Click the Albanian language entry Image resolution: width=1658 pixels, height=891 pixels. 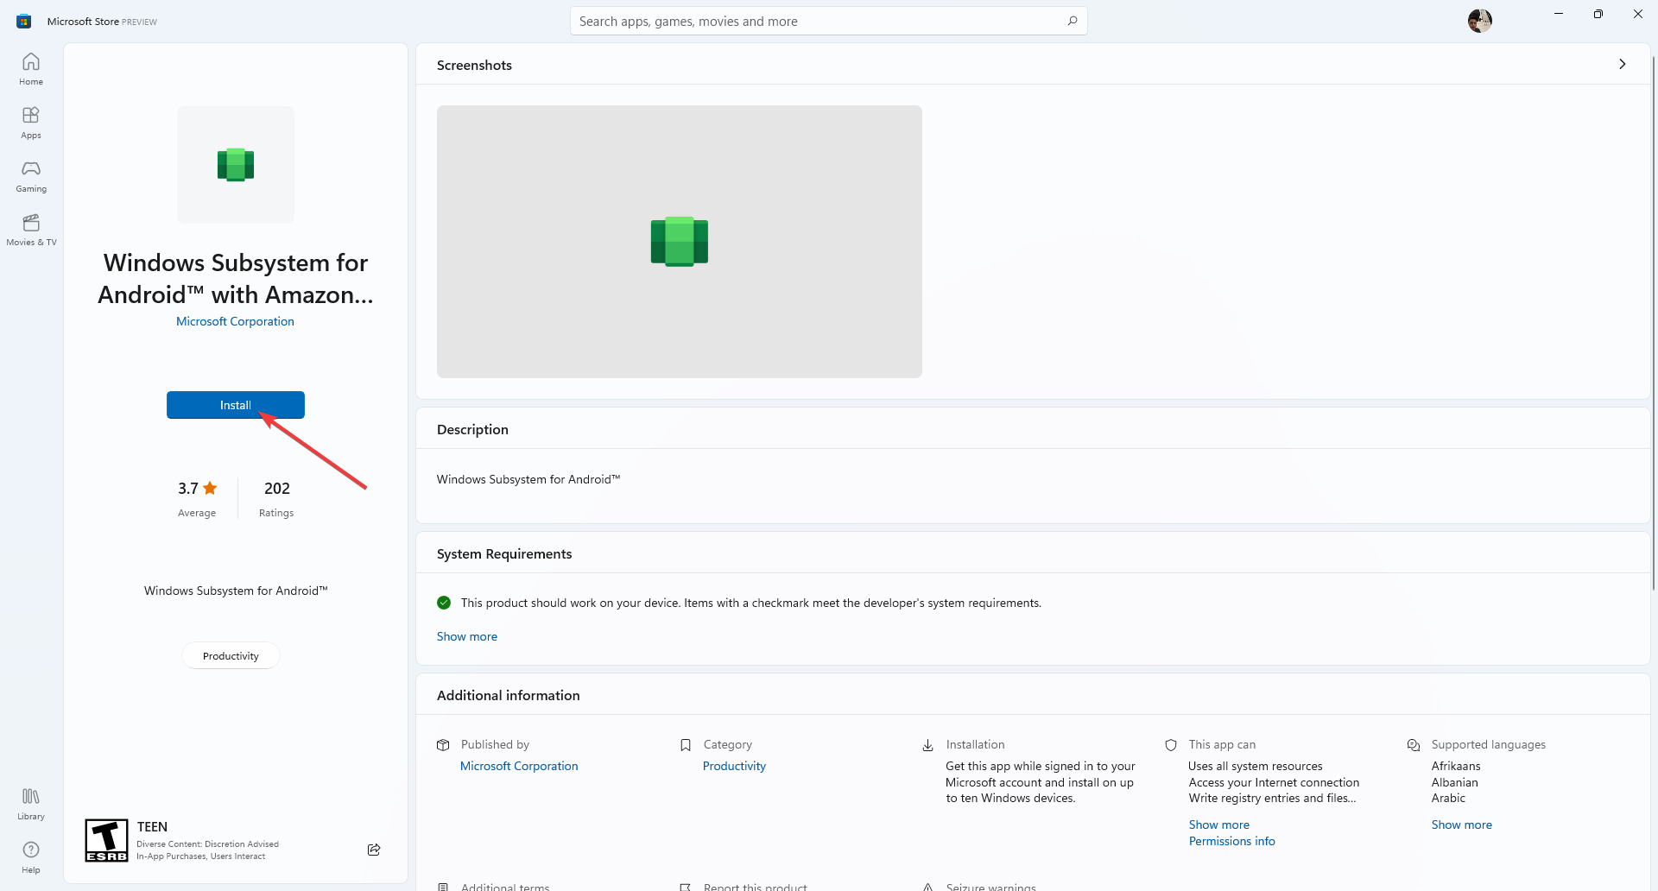pyautogui.click(x=1455, y=782)
